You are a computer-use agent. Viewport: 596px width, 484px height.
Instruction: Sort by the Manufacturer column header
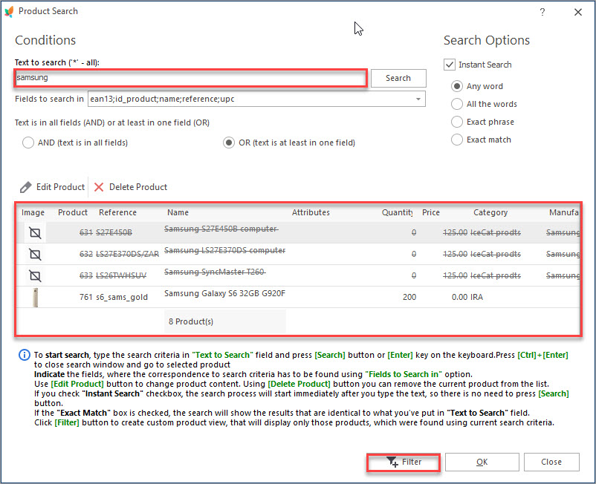564,212
